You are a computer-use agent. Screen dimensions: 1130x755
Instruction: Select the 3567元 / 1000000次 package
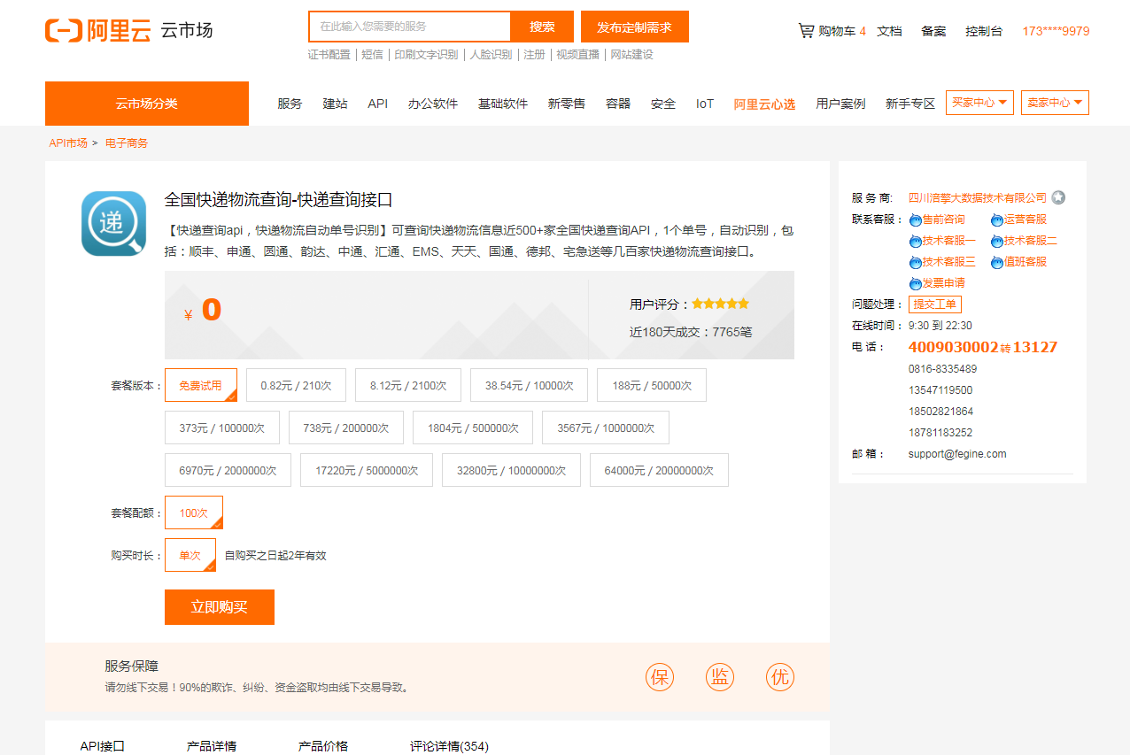click(606, 428)
